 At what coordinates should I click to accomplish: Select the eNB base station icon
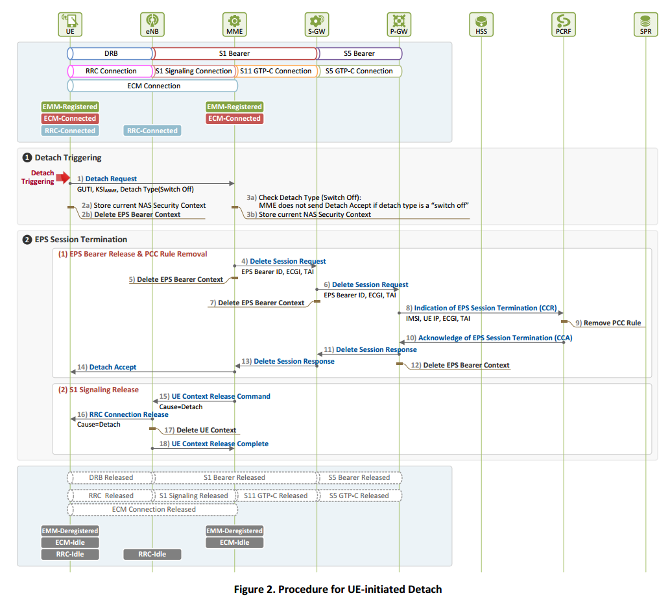(x=152, y=25)
